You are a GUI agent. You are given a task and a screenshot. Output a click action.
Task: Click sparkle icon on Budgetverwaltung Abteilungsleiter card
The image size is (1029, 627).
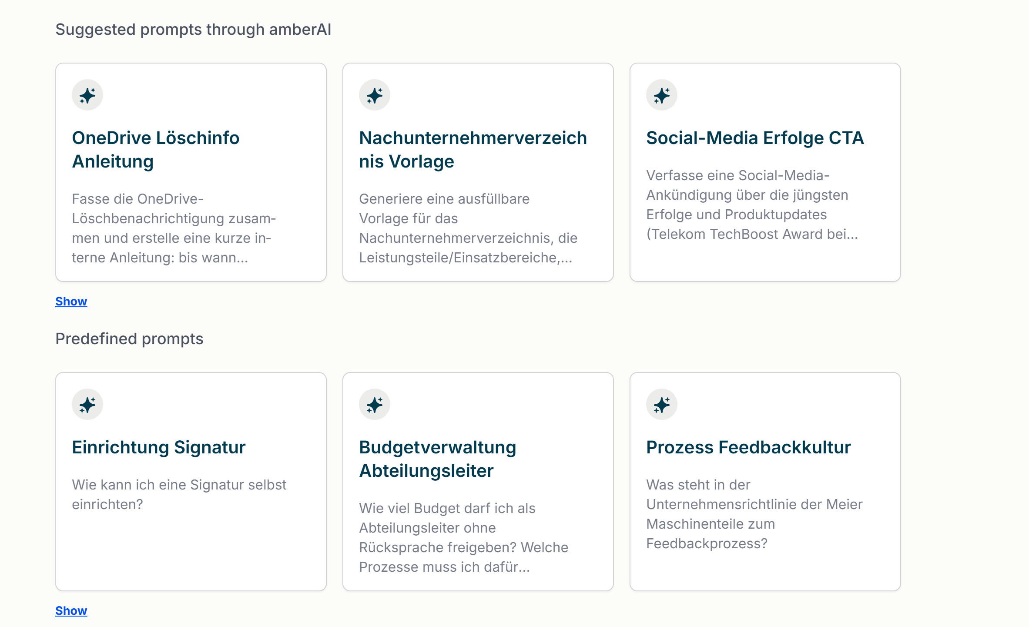pyautogui.click(x=375, y=404)
